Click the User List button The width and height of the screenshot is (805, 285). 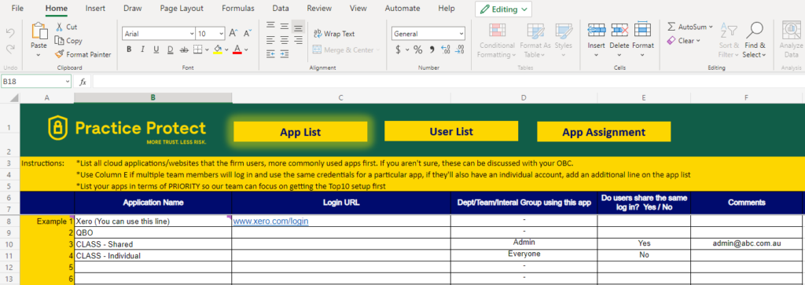pyautogui.click(x=451, y=131)
